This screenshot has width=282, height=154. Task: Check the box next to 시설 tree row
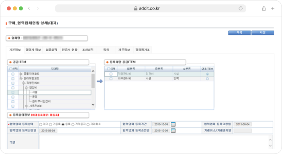(13, 92)
